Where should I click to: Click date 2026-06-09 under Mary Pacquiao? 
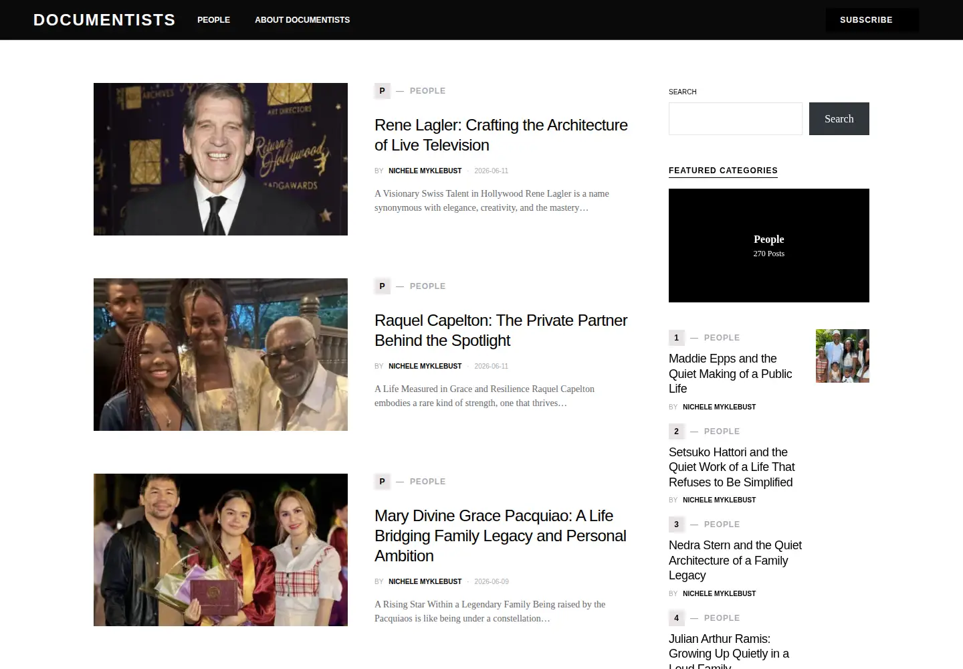tap(491, 582)
